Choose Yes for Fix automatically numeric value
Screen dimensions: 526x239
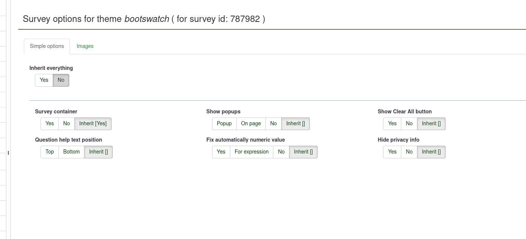[x=221, y=152]
